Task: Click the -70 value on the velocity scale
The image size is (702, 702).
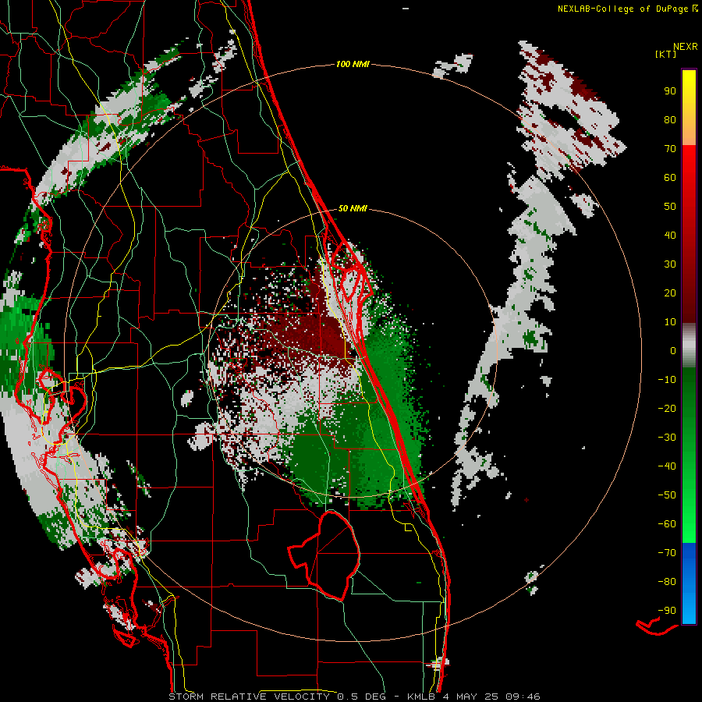Action: coord(667,553)
